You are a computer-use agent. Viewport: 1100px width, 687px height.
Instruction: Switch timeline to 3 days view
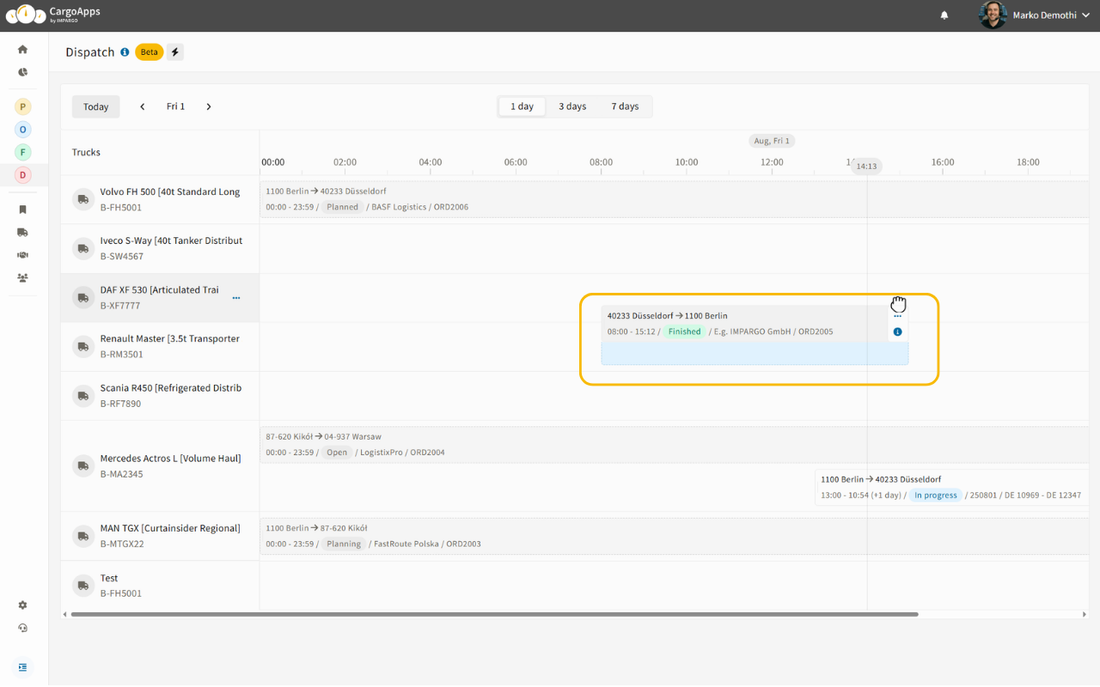click(572, 106)
